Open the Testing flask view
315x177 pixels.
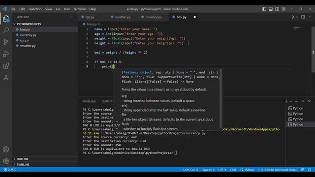6,78
